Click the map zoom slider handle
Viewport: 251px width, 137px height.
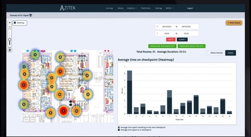(x=10, y=40)
